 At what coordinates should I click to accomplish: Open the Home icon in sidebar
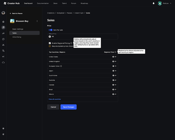point(3,22)
